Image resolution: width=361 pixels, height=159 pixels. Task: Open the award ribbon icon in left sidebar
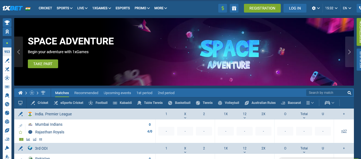click(x=7, y=32)
